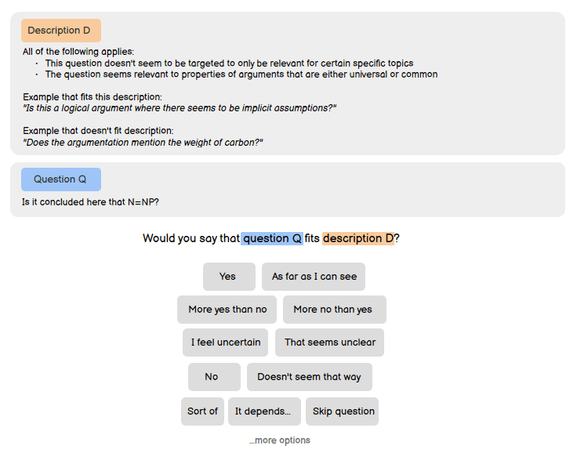Click the 'It depends...' button
The height and width of the screenshot is (453, 577).
264,411
